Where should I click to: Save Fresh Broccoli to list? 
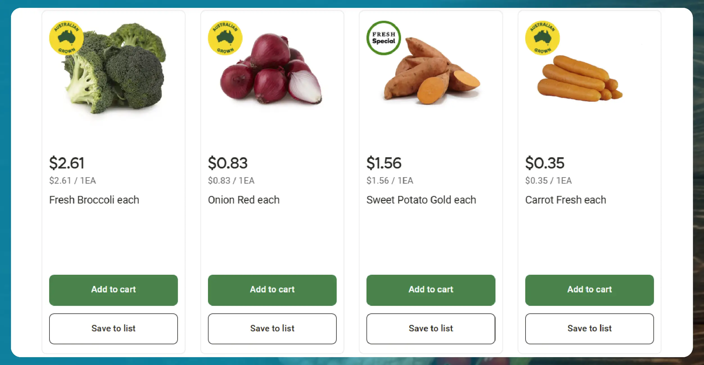pos(113,329)
